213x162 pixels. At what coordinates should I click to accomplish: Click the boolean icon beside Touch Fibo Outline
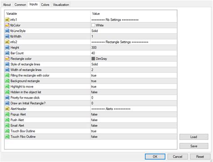coord(7,136)
